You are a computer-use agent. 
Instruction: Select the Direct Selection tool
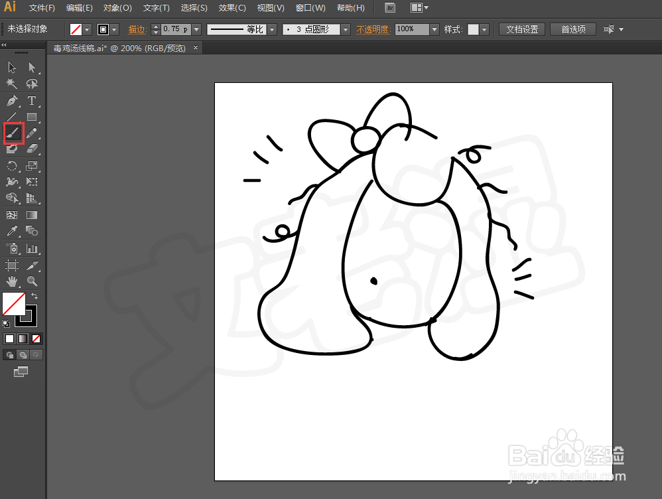pos(32,68)
